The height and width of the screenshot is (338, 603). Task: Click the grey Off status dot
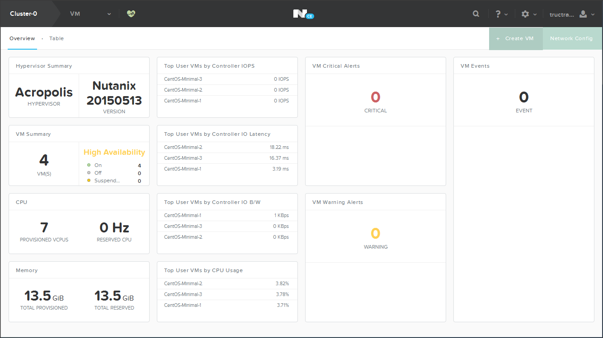(x=89, y=173)
